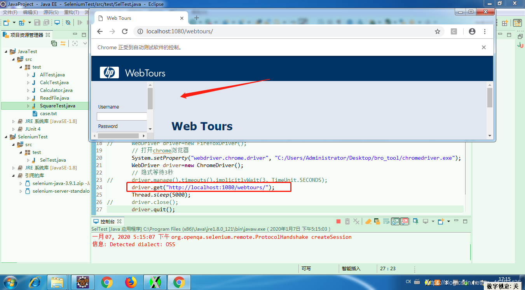Click the Skip All Breakpoints toolbar icon
The height and width of the screenshot is (290, 525).
(x=68, y=22)
